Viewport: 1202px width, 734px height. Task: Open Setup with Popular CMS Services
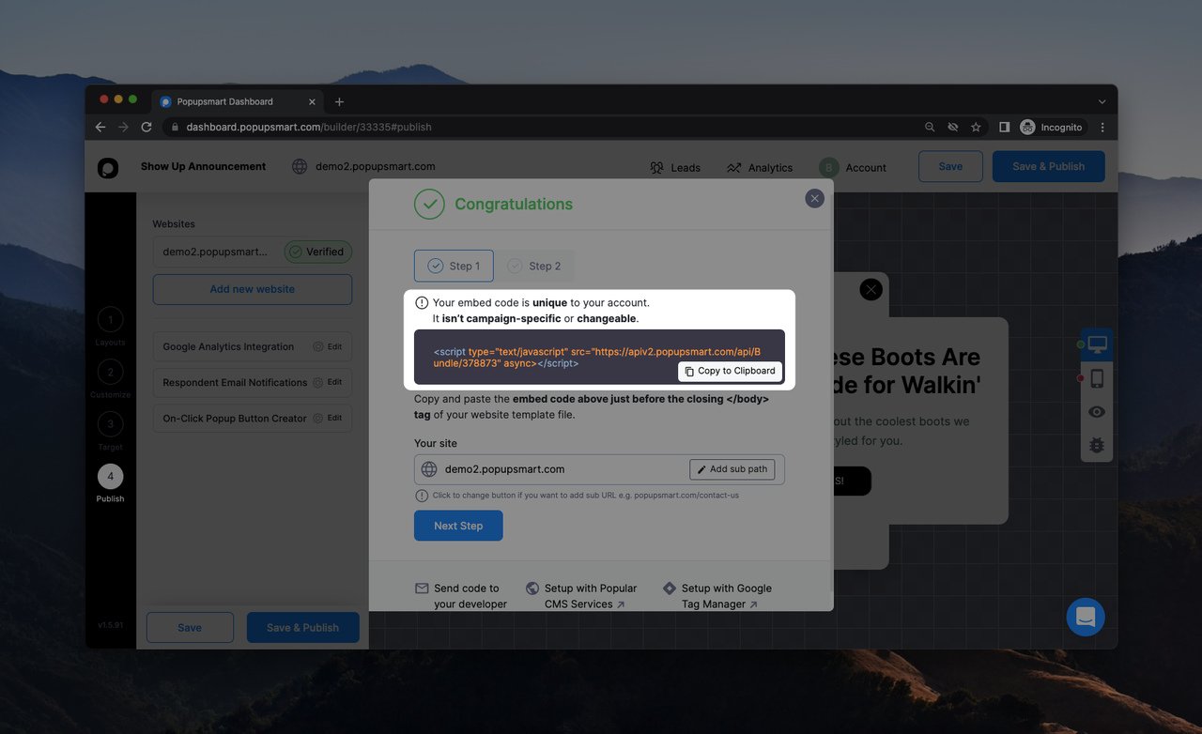581,596
